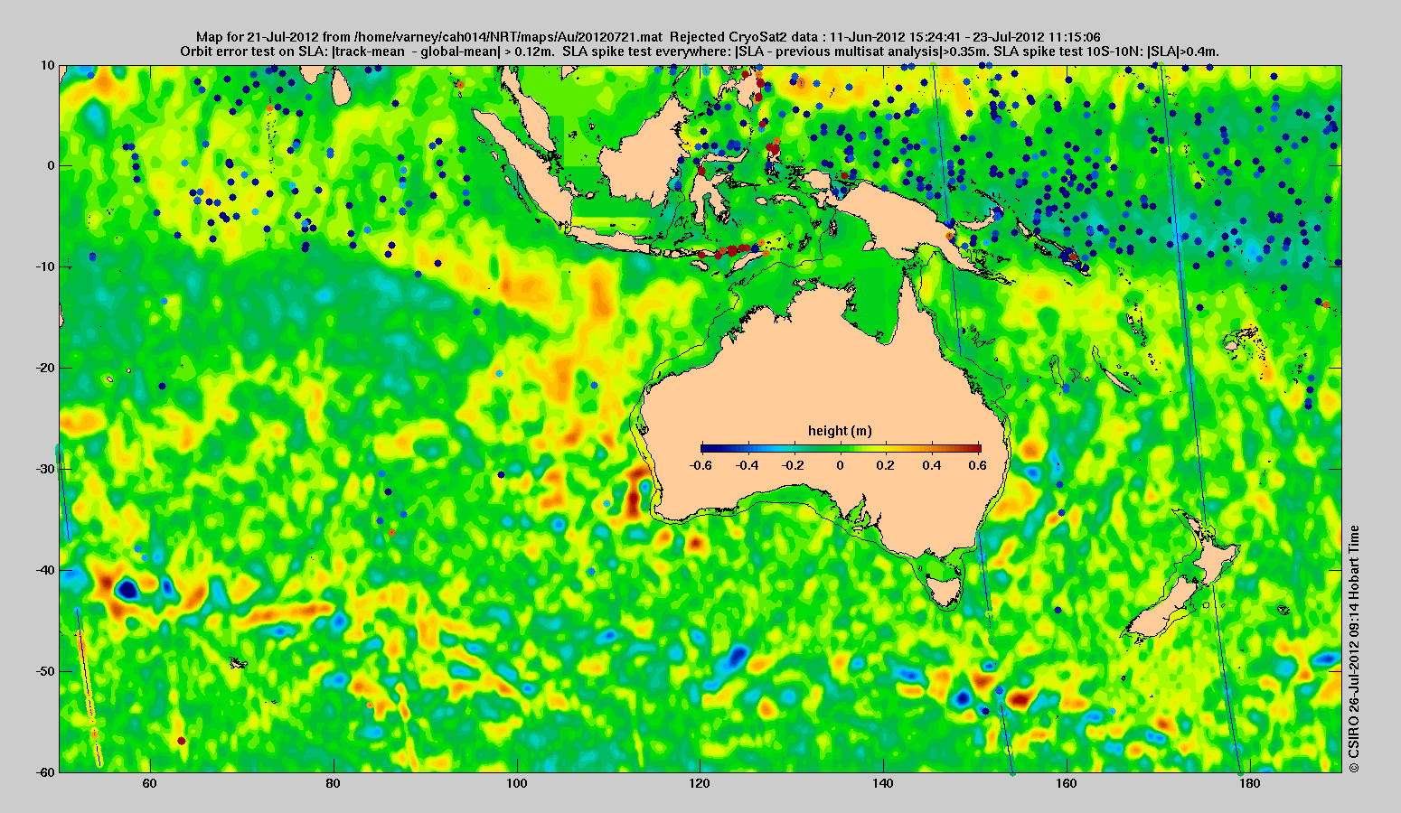Screen dimensions: 1401x813
Task: Click the longitude 80 axis label
Action: click(334, 783)
